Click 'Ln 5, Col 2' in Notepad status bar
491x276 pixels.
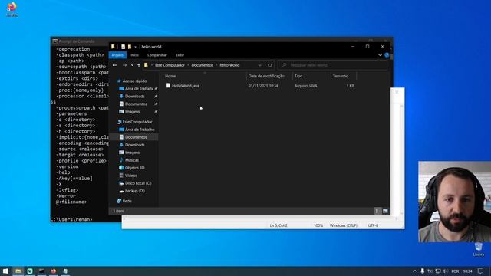pos(278,225)
